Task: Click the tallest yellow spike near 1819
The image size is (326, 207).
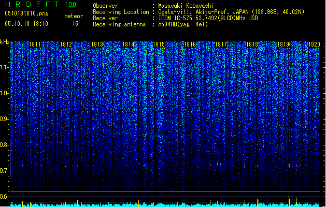Action: pyautogui.click(x=289, y=201)
